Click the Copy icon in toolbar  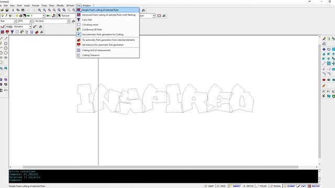click(x=18, y=10)
